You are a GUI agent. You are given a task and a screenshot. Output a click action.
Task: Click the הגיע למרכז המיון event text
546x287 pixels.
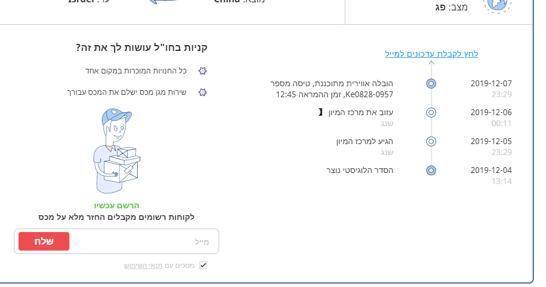click(364, 141)
